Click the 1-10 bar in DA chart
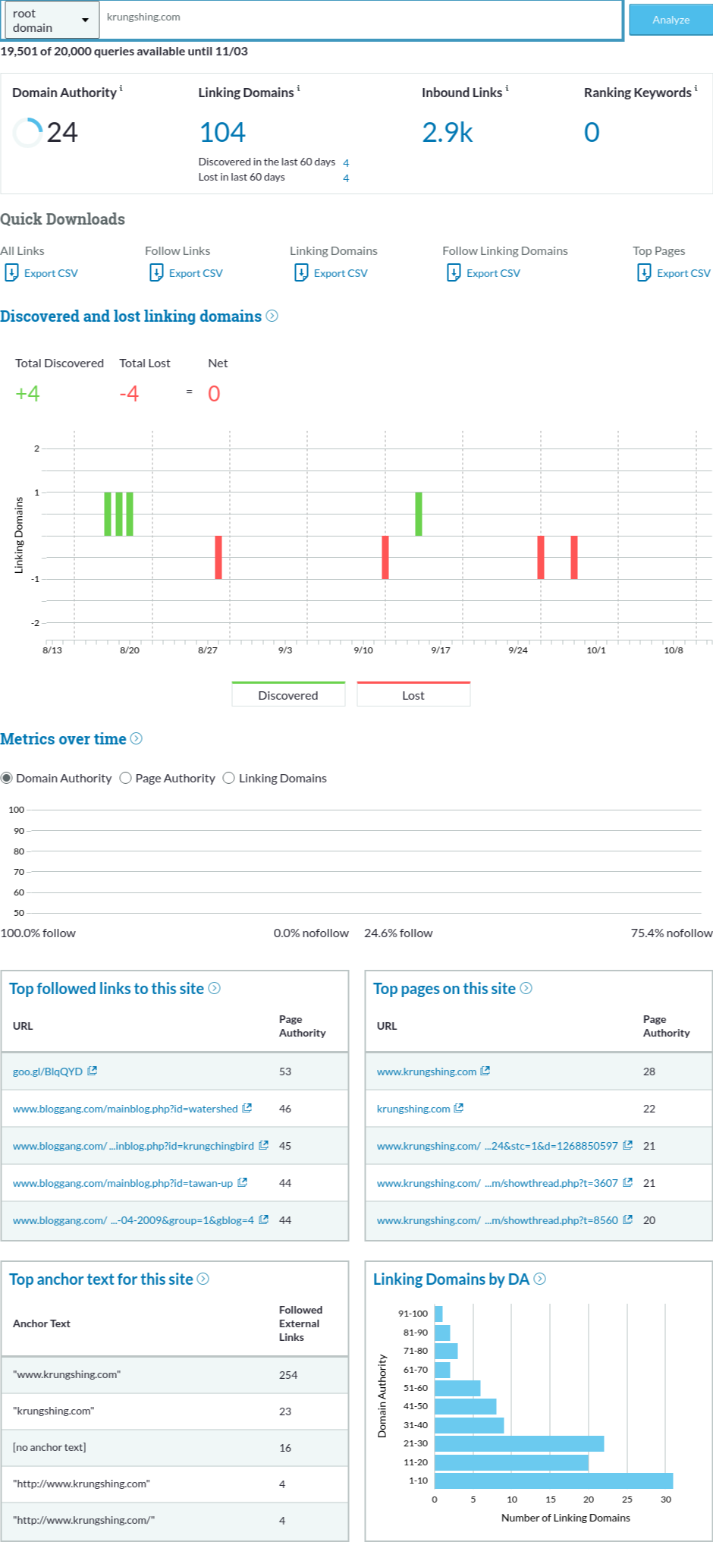 pyautogui.click(x=553, y=1481)
